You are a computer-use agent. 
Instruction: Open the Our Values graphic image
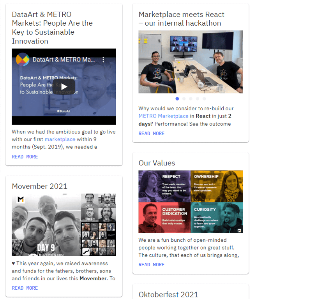point(191,202)
